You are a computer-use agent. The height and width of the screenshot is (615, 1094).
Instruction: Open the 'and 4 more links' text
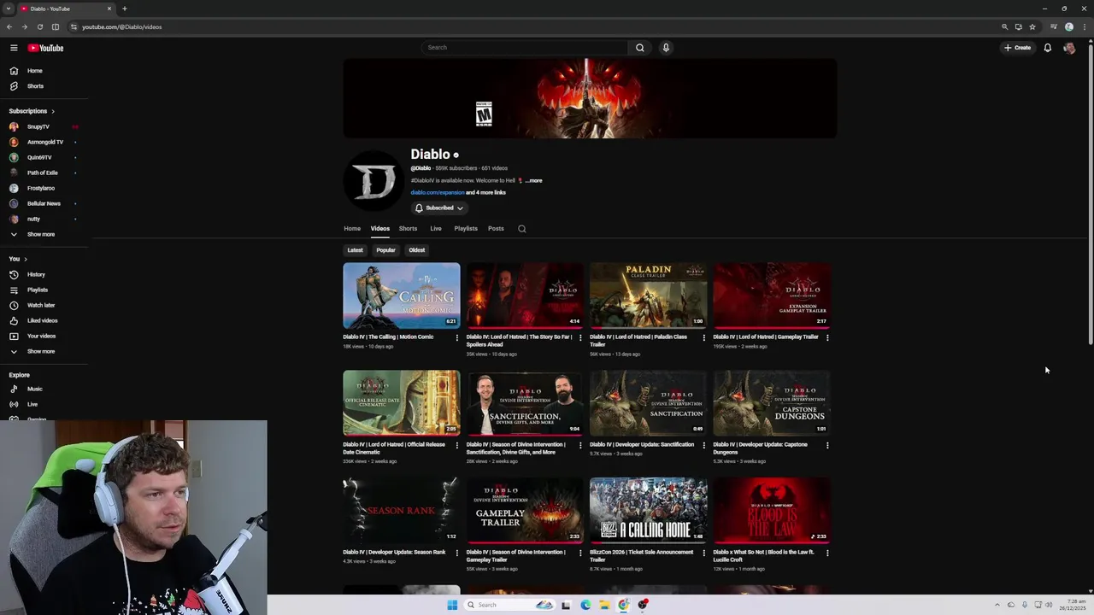pos(485,192)
